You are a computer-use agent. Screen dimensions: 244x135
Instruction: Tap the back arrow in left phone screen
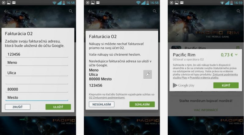pyautogui.click(x=6, y=11)
